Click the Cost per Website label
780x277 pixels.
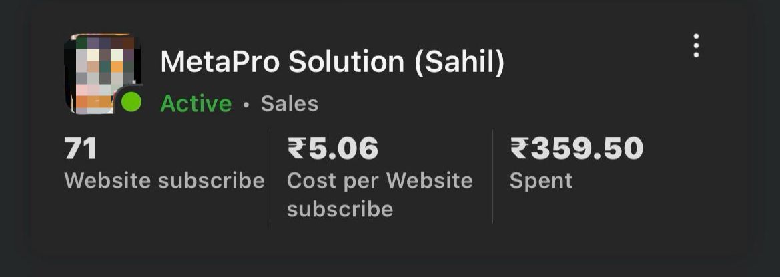[380, 180]
